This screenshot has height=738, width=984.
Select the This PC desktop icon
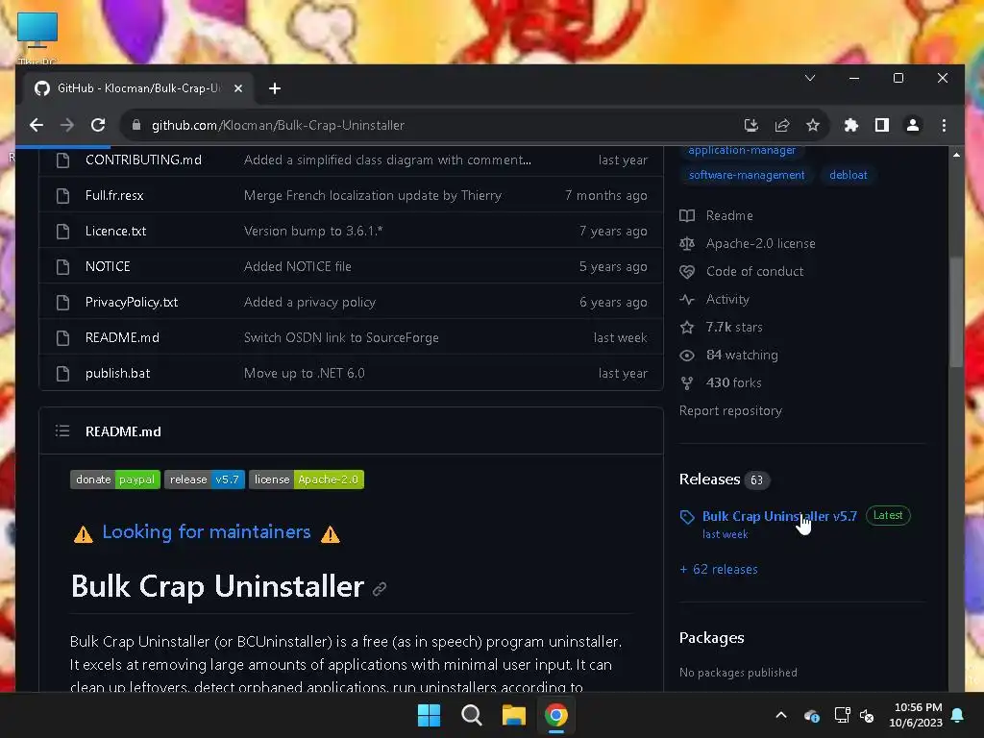coord(37,37)
